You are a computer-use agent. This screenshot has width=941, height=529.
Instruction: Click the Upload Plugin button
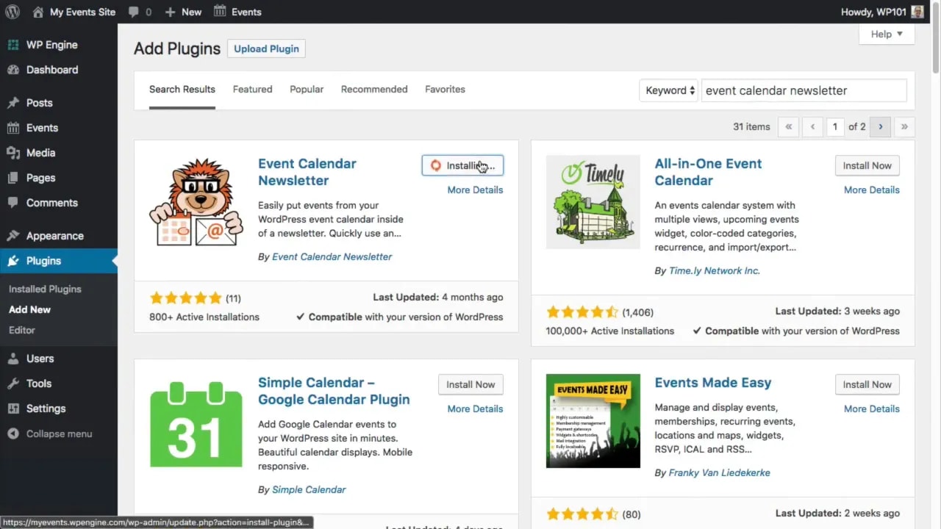coord(266,48)
